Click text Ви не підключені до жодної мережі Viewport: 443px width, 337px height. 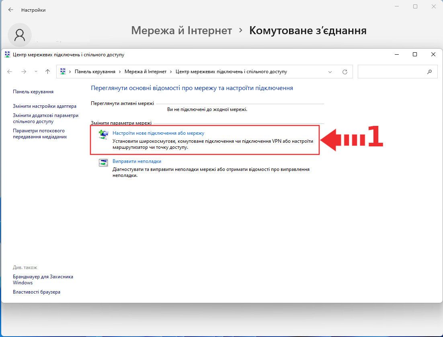207,109
